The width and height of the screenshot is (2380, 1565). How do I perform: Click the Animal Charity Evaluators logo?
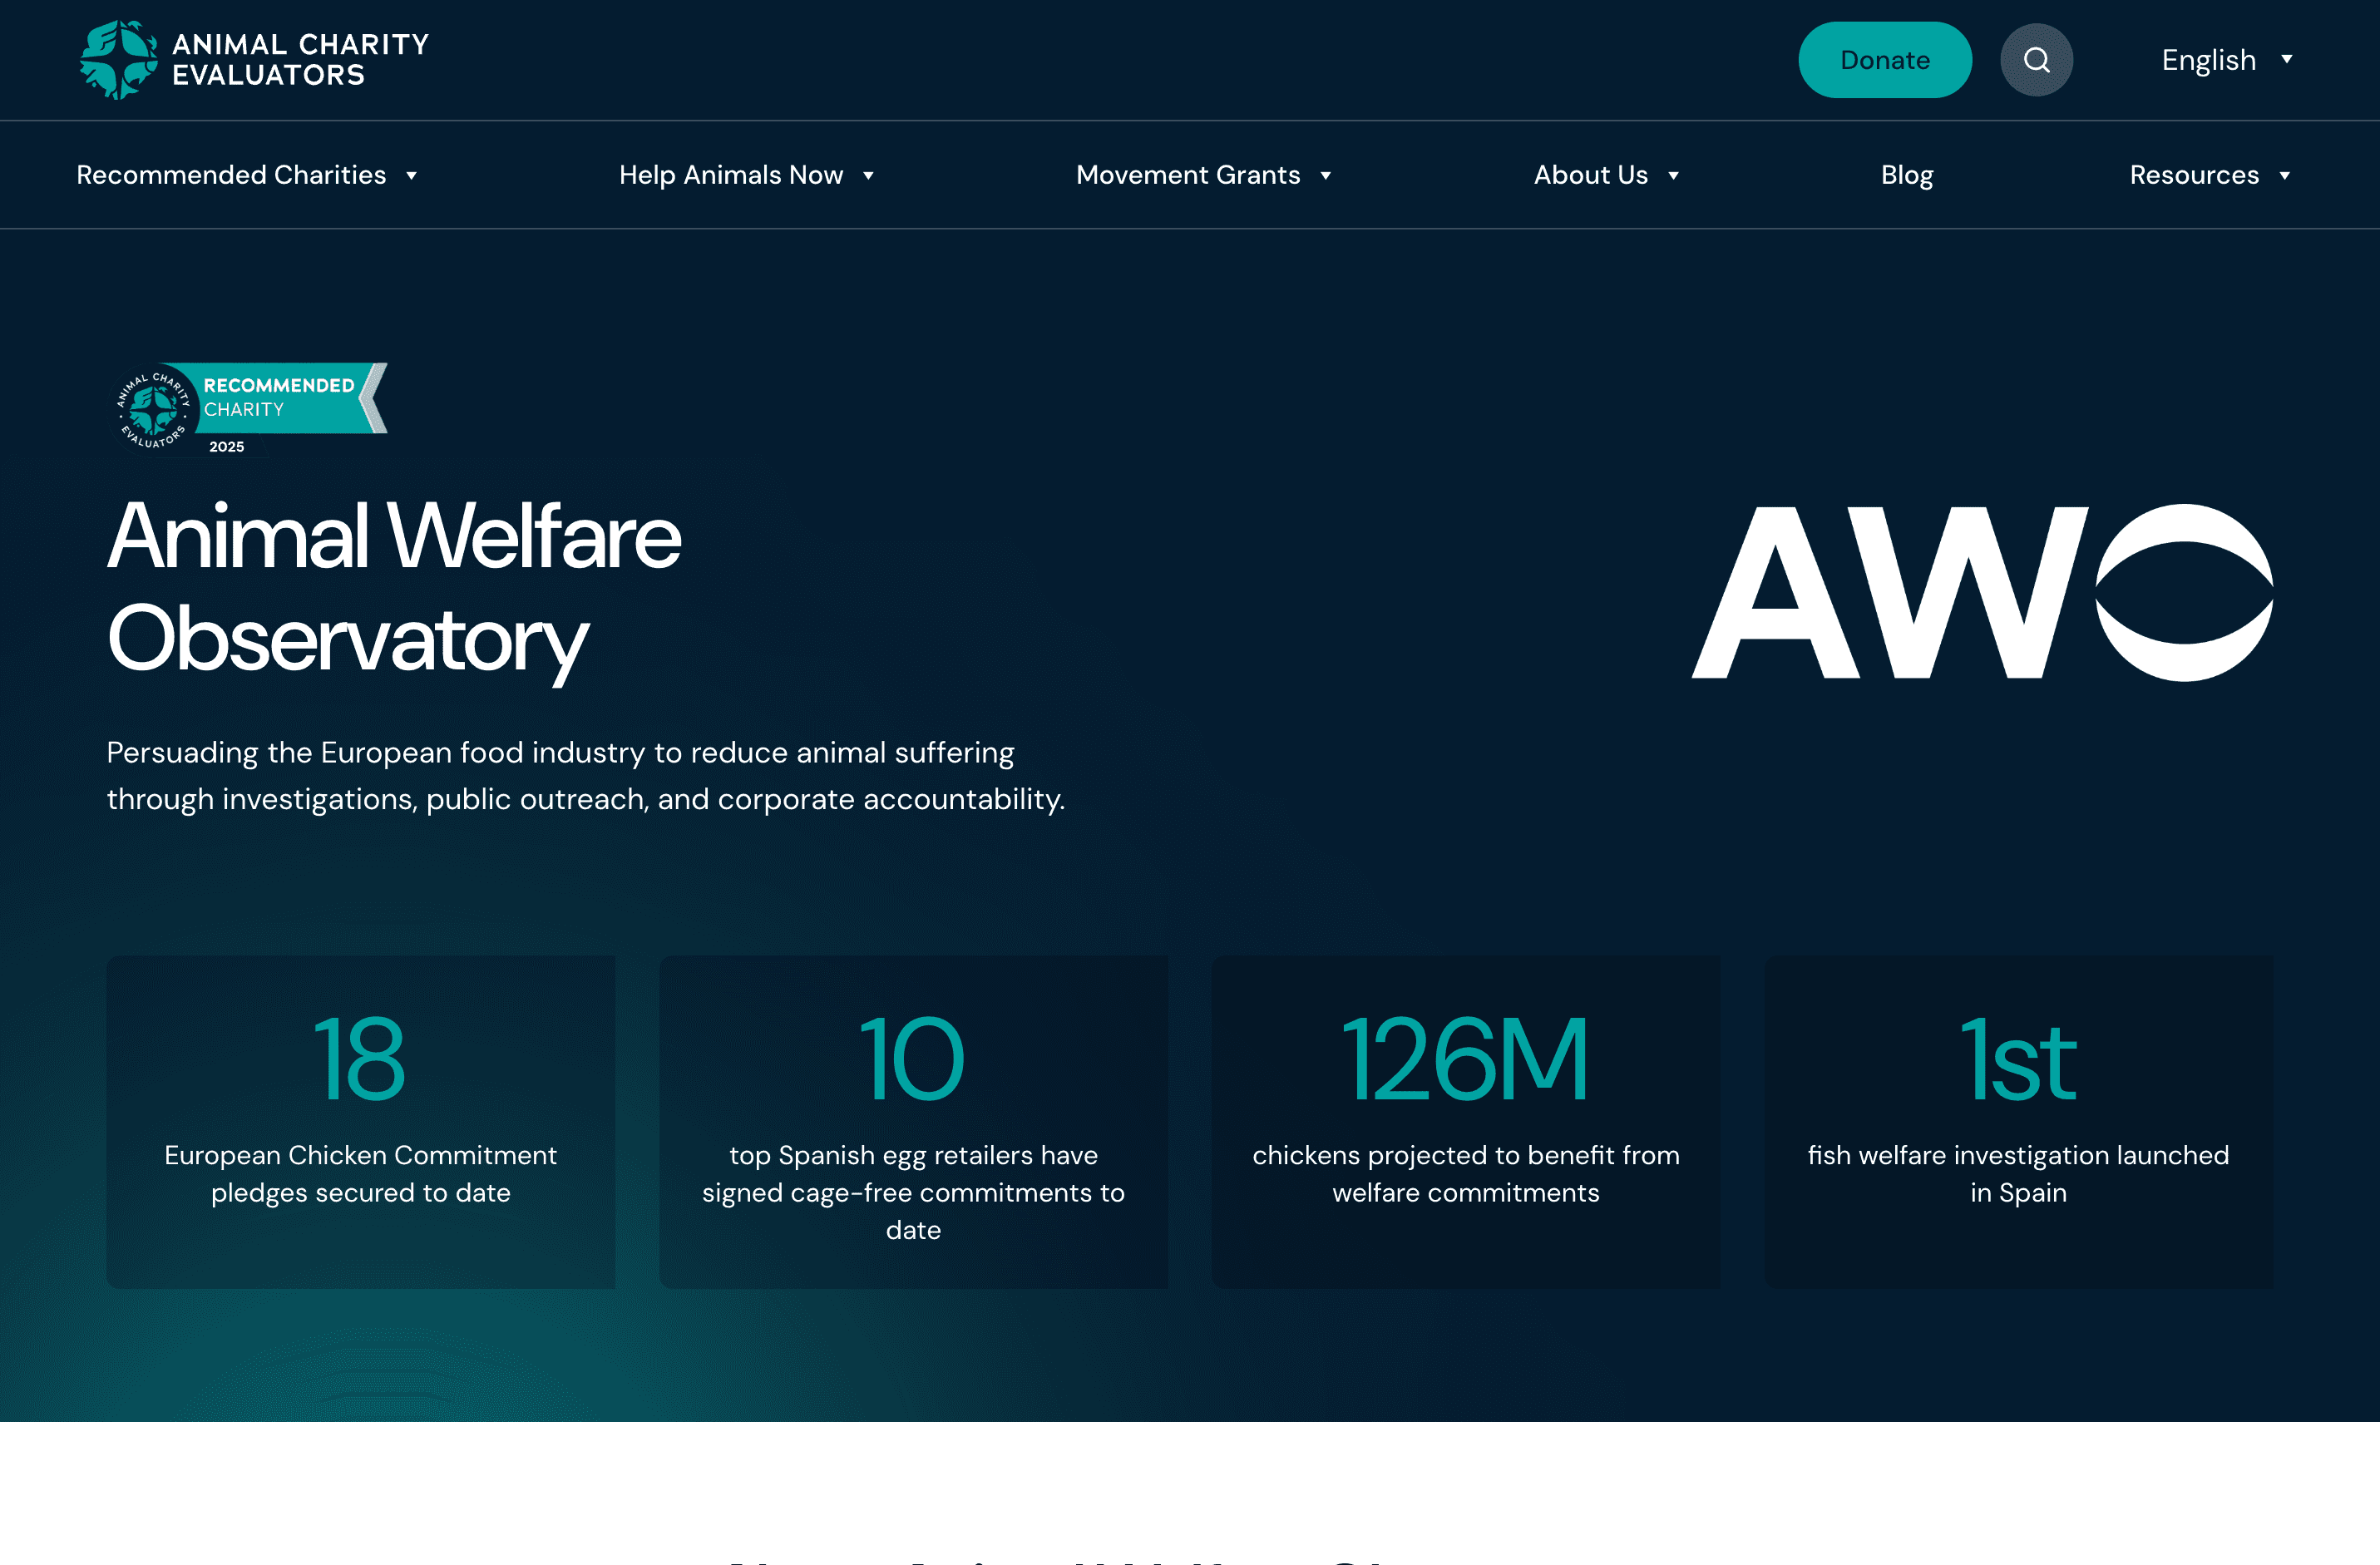tap(254, 60)
